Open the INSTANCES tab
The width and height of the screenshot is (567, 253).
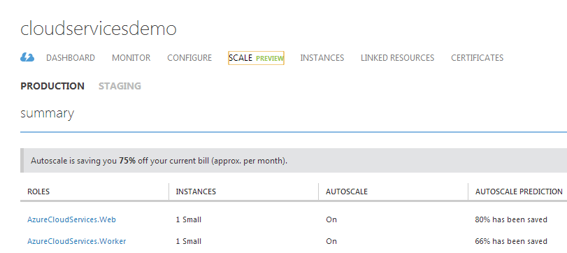point(322,58)
